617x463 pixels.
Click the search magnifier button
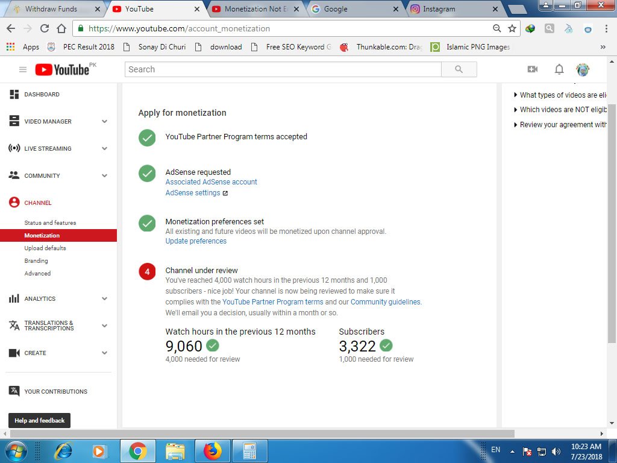pyautogui.click(x=459, y=69)
